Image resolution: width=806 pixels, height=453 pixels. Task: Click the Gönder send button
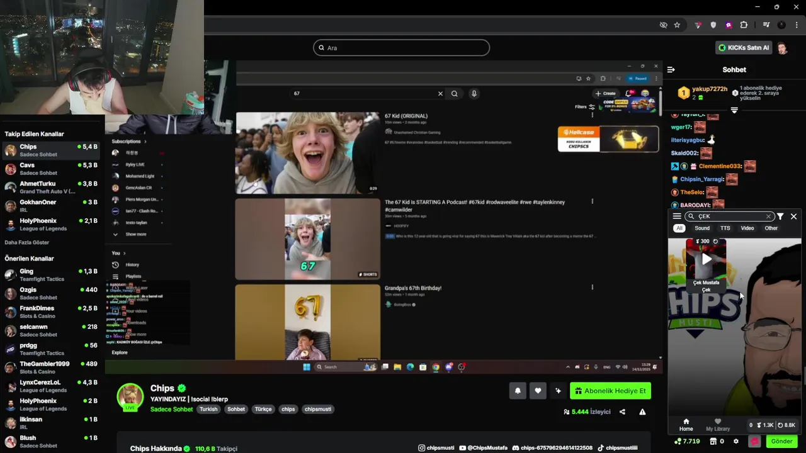tap(781, 441)
